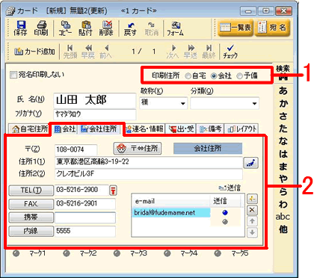Click the delete X icon beside e-mail list

(252, 210)
